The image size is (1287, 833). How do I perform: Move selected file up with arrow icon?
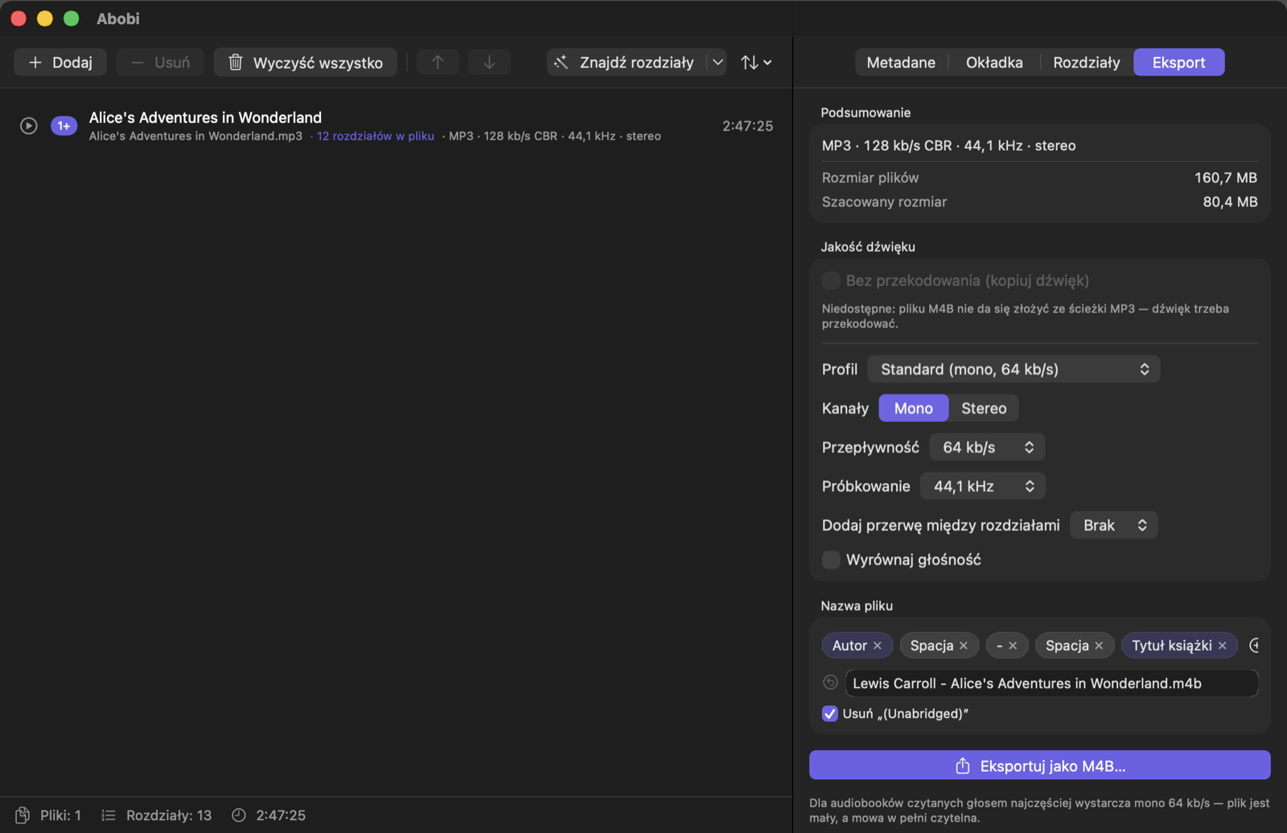point(438,62)
